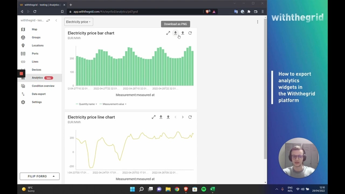Image resolution: width=345 pixels, height=194 pixels.
Task: Open the browser extensions puzzle icon
Action: tap(249, 12)
